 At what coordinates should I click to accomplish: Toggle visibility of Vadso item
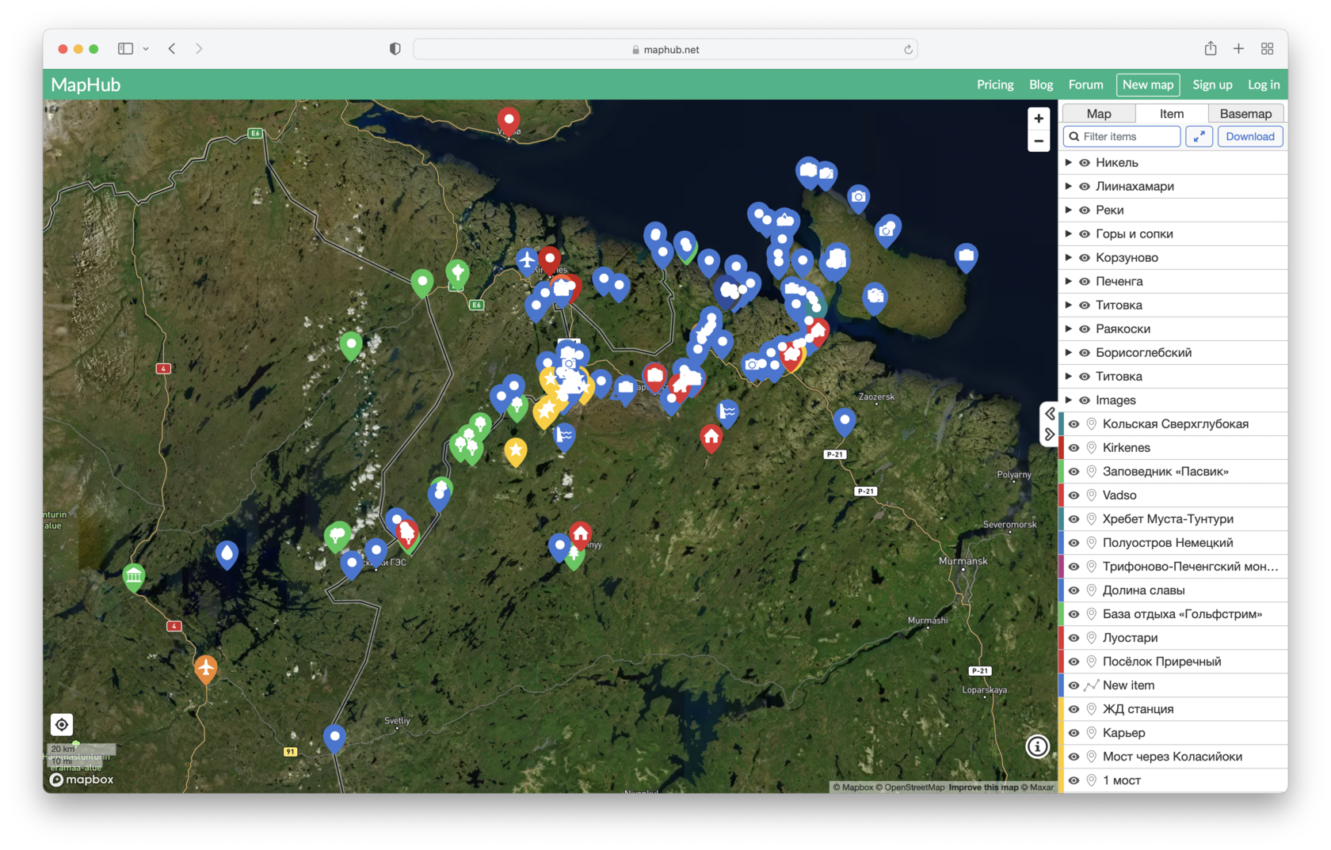coord(1074,495)
